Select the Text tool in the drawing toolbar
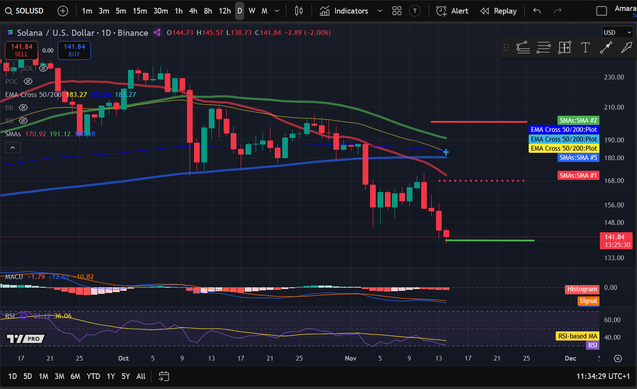The image size is (637, 389). 585,48
